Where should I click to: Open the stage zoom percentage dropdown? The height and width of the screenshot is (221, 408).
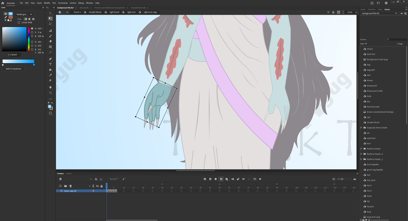pos(356,12)
